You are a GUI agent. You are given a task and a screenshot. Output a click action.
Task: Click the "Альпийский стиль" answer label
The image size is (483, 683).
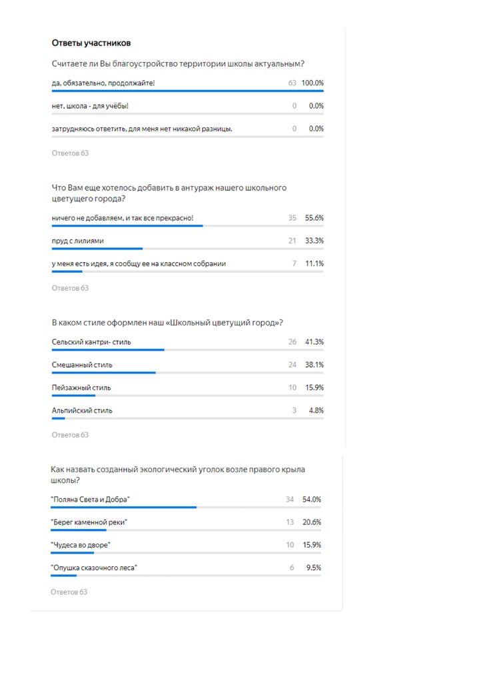coord(82,410)
